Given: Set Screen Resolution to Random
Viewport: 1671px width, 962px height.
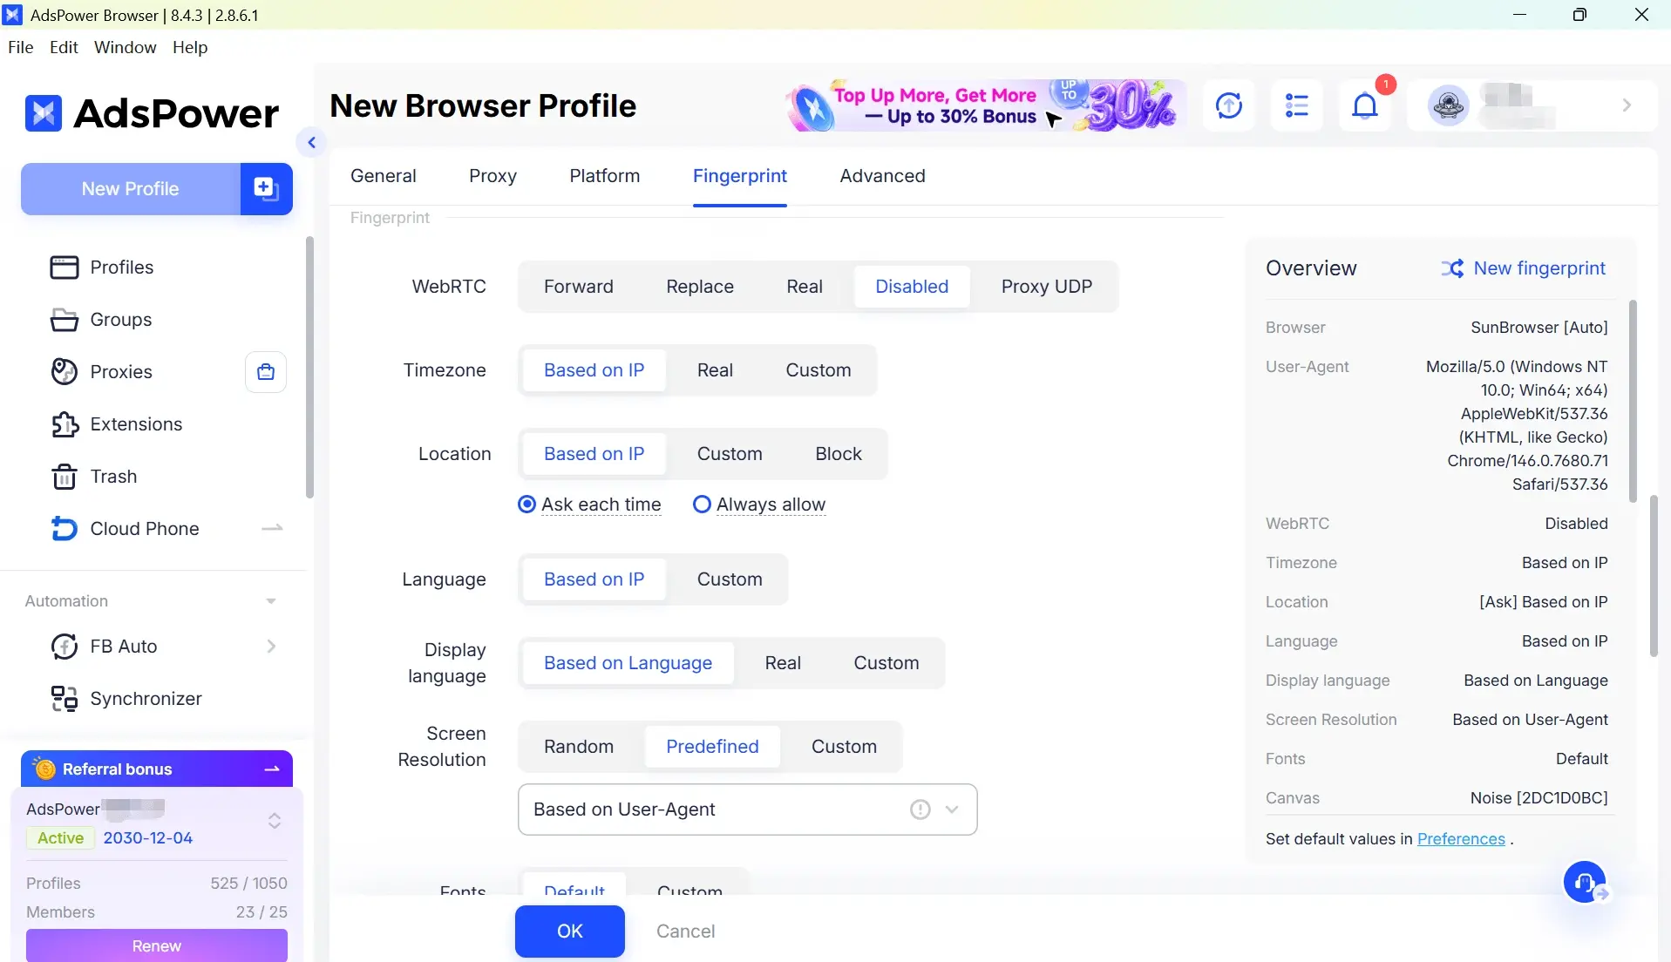Looking at the screenshot, I should (579, 747).
